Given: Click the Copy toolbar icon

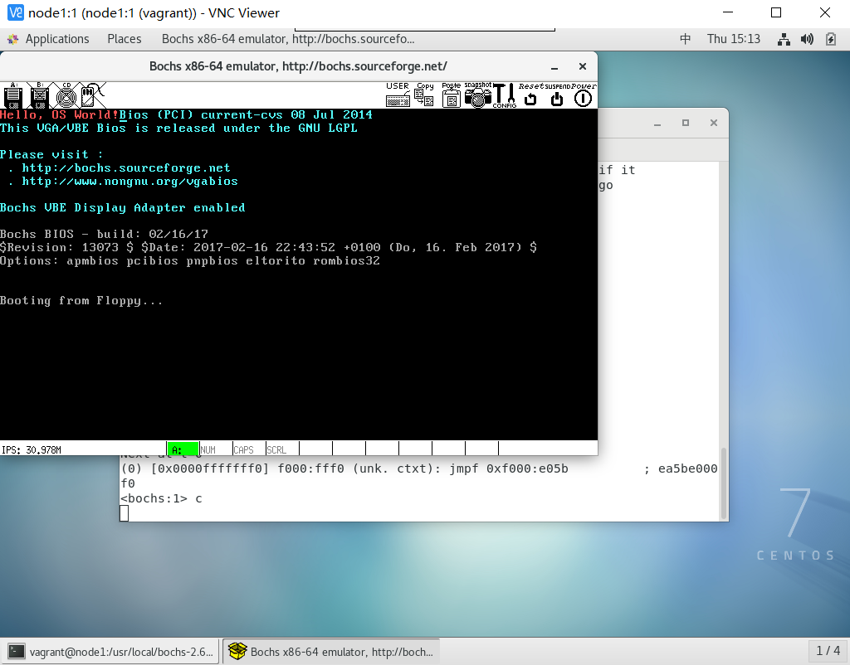Looking at the screenshot, I should coord(424,96).
